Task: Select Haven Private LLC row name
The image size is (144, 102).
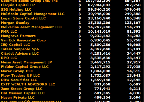Action: click(18, 97)
